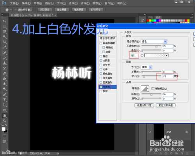Open Hand tool preset picker arrow
Viewport: 195px width, 156px height.
coord(11,10)
